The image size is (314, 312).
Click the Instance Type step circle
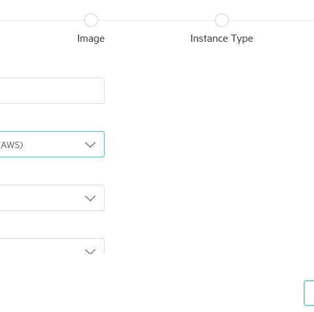click(x=222, y=20)
